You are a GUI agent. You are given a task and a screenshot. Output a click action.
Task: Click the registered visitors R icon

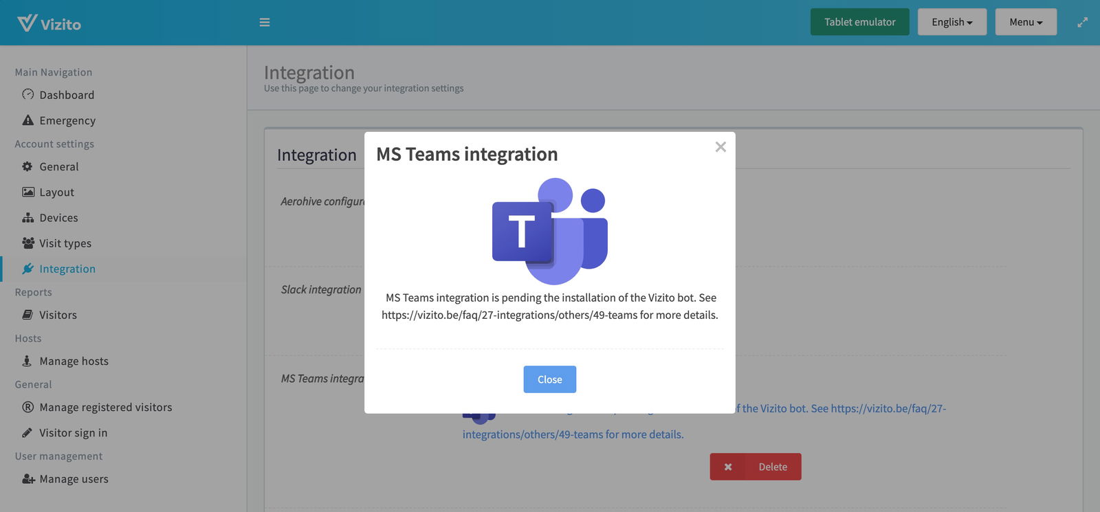pos(27,407)
